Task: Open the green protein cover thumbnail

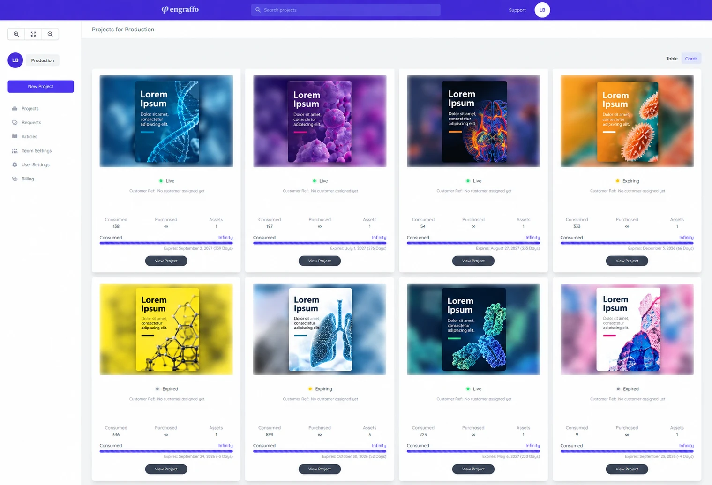Action: point(473,329)
